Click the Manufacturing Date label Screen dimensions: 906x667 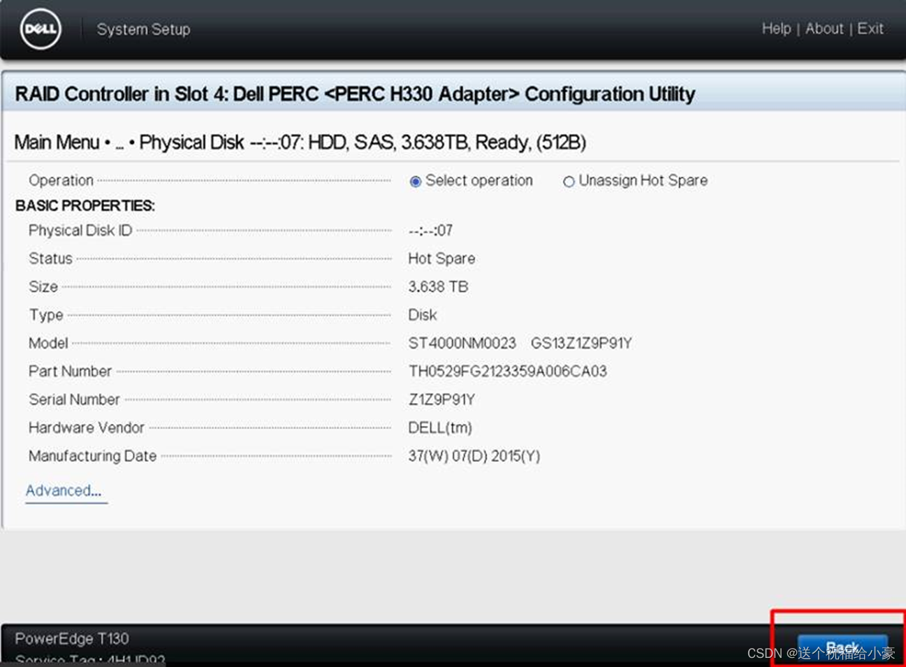click(x=92, y=456)
